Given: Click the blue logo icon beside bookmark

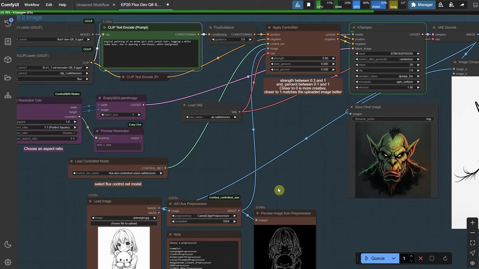Looking at the screenshot, I should [298, 5].
